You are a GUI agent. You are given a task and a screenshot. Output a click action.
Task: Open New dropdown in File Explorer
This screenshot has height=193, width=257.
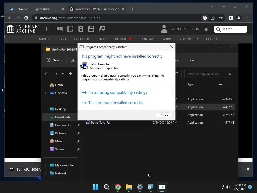[x=54, y=60]
